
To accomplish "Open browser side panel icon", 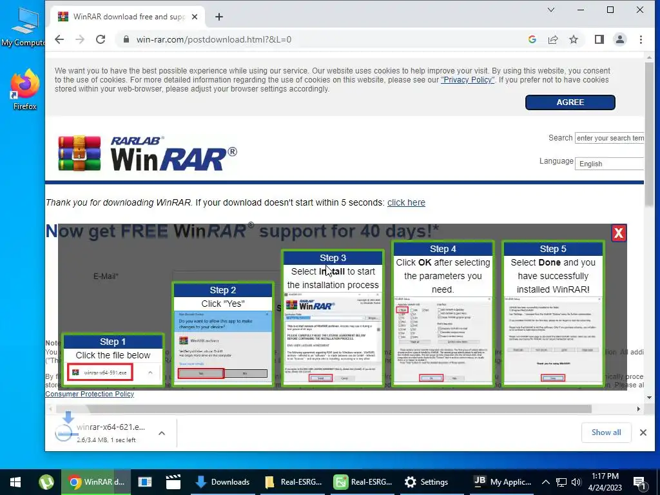I will [x=599, y=39].
